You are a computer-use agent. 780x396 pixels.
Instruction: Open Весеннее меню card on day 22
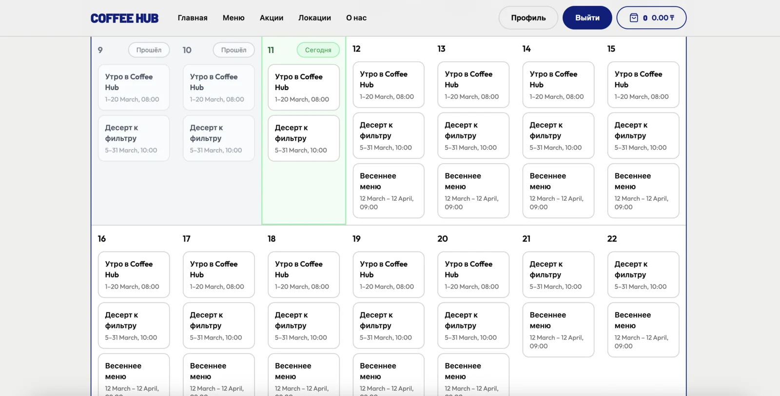643,330
